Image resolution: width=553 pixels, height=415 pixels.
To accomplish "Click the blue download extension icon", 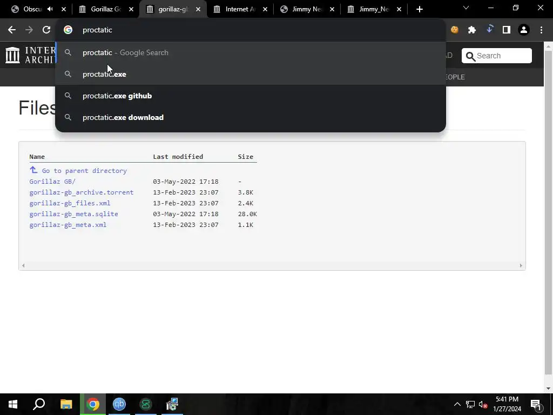I will pyautogui.click(x=489, y=30).
